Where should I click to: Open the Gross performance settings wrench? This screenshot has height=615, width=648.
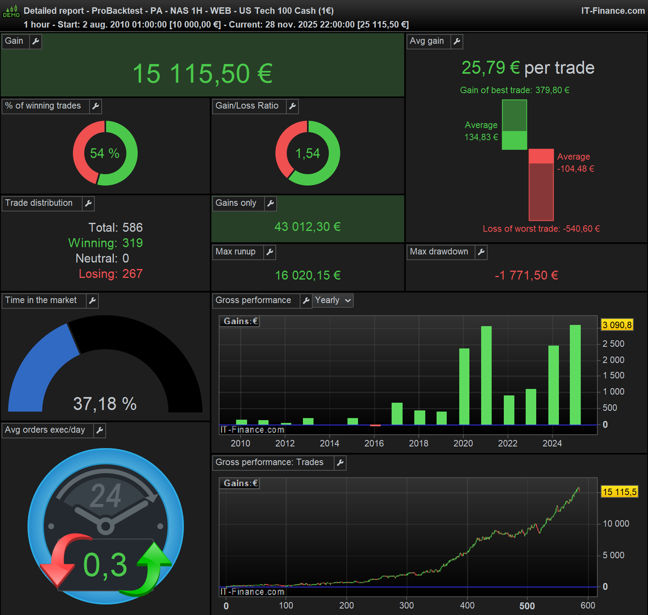pos(306,301)
